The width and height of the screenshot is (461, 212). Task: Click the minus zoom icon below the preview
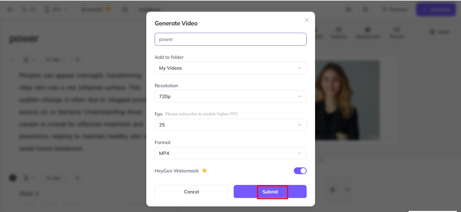pyautogui.click(x=348, y=190)
